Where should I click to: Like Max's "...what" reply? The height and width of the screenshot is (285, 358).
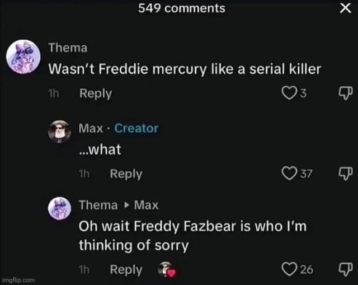[290, 174]
